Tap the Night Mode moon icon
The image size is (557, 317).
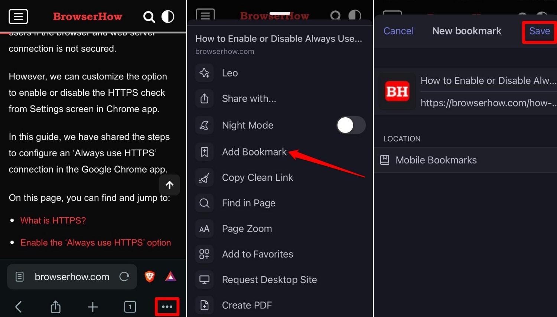[x=205, y=125]
